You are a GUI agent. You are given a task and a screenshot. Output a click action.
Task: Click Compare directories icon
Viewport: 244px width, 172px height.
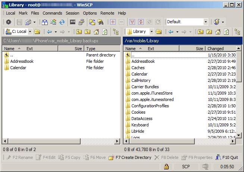[x=92, y=22]
